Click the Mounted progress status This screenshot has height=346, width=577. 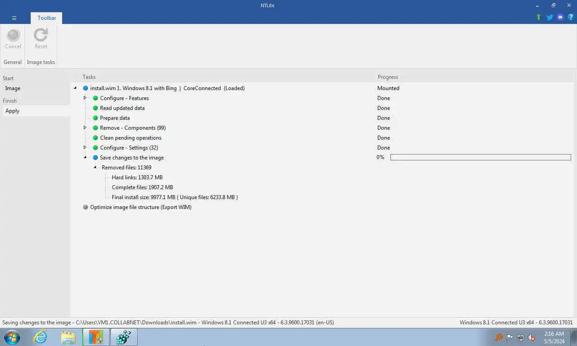[x=388, y=88]
